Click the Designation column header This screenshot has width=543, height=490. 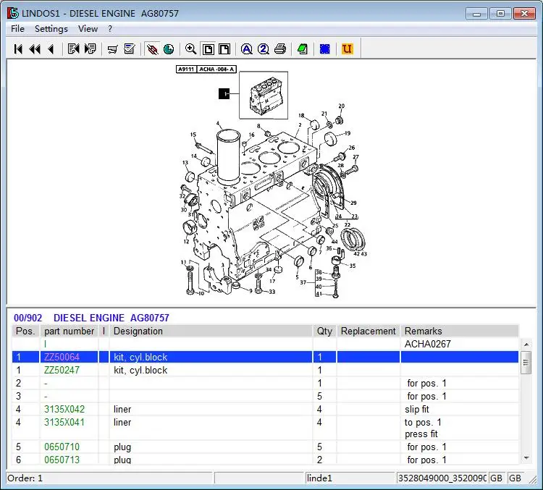[x=138, y=331]
